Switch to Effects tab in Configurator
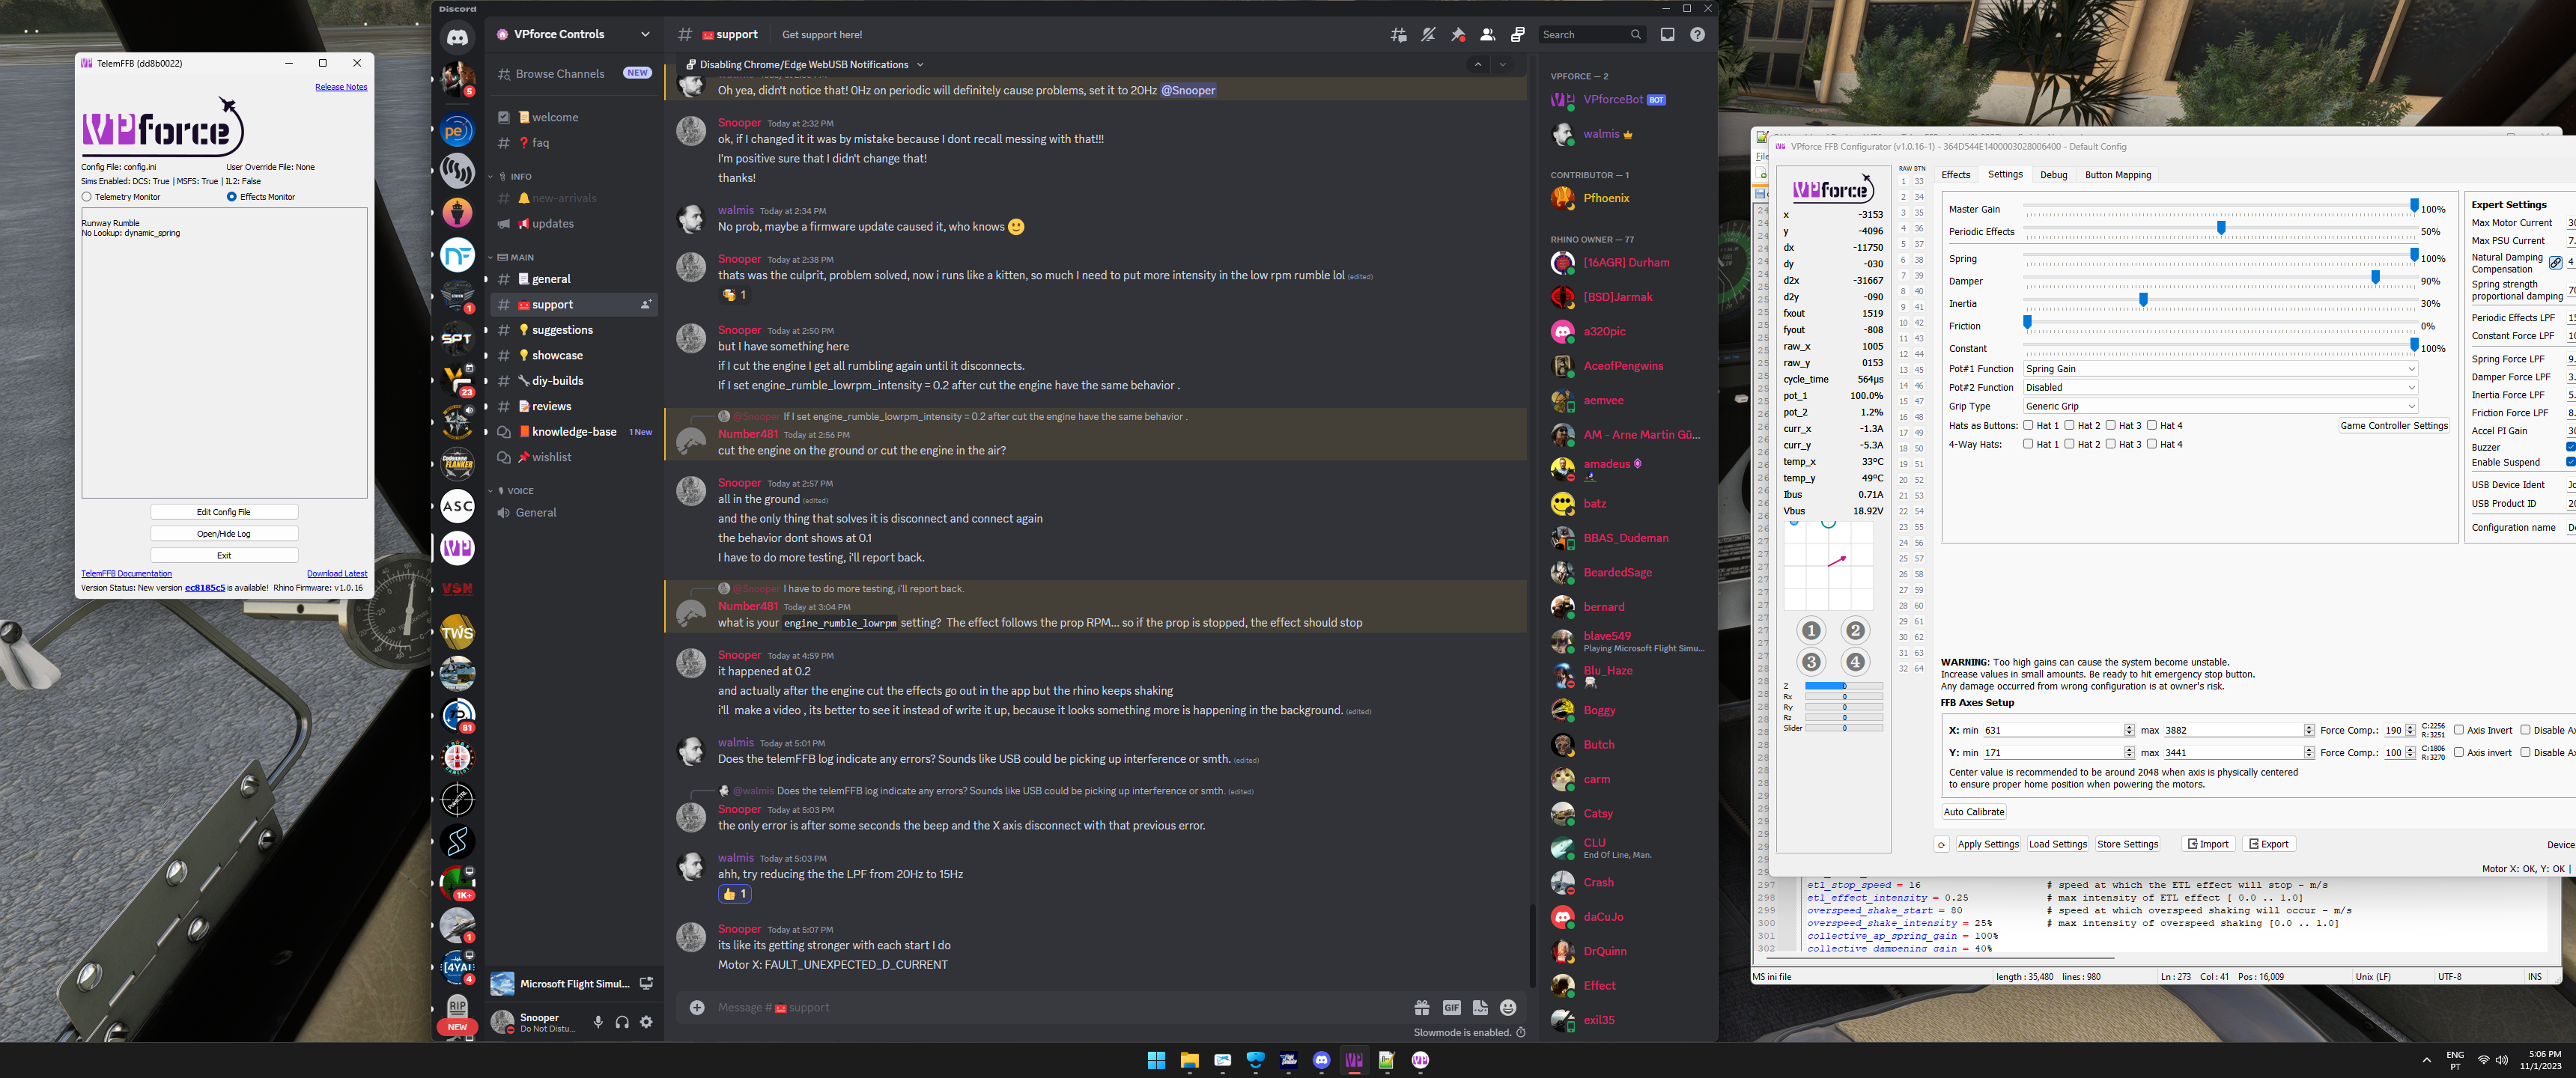The image size is (2576, 1078). (1955, 175)
